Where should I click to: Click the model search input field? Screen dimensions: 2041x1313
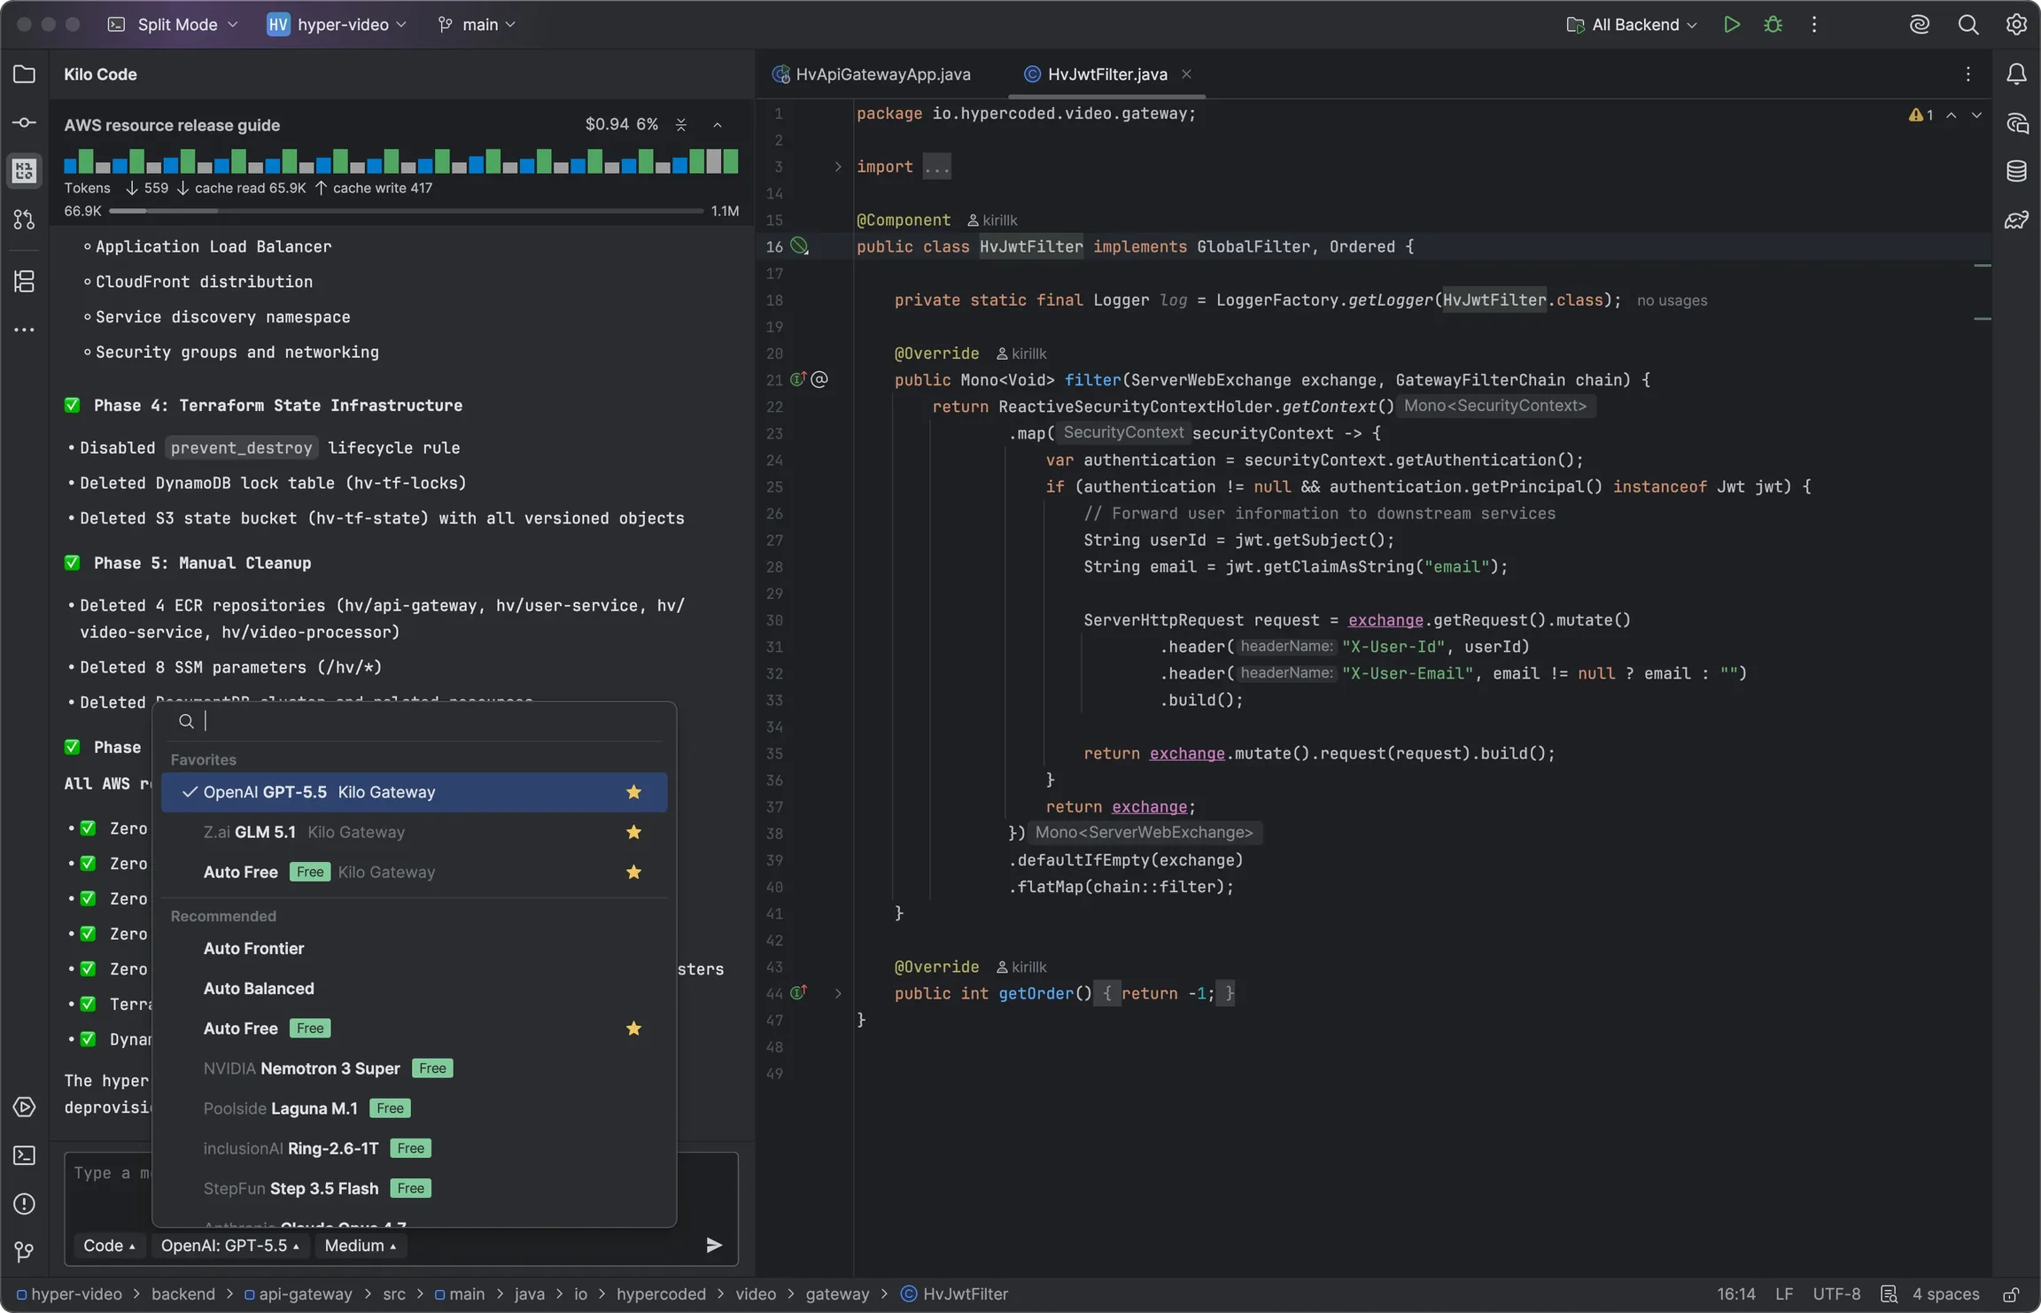point(416,722)
